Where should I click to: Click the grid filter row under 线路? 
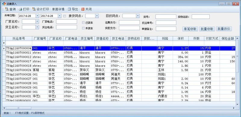tap(165, 43)
